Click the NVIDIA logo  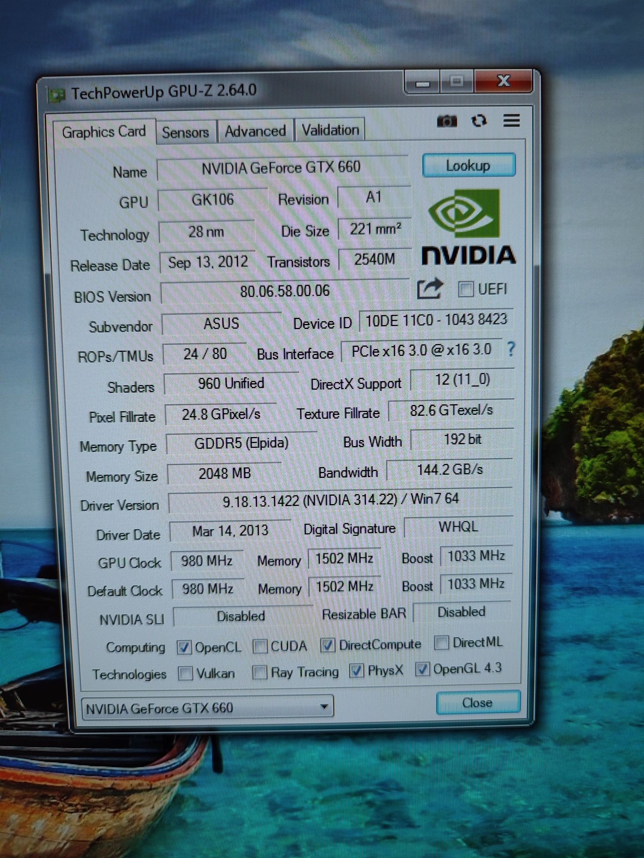pyautogui.click(x=468, y=227)
